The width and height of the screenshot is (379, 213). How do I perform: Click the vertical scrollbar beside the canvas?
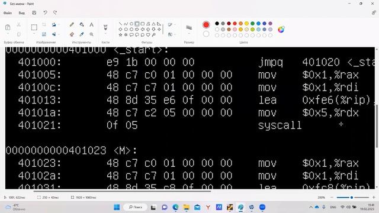coord(377,126)
